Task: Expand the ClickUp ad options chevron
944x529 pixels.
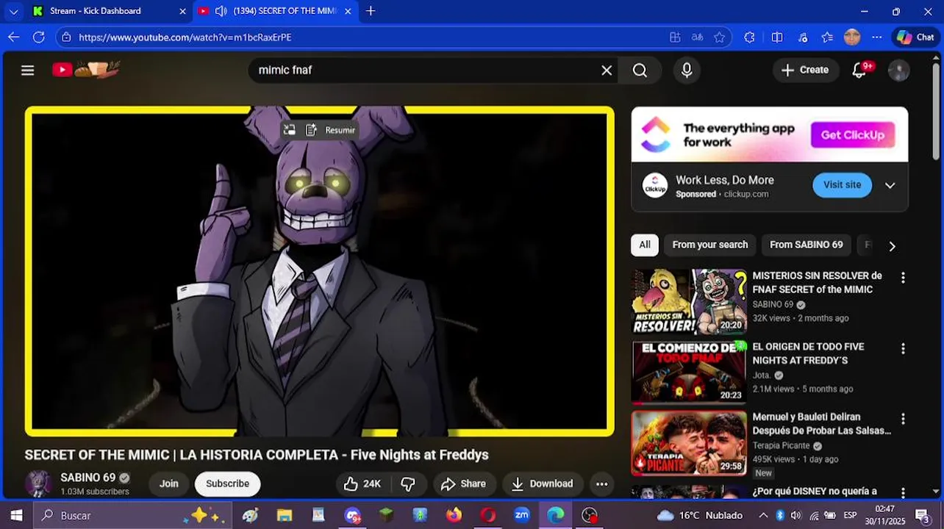Action: [x=890, y=185]
